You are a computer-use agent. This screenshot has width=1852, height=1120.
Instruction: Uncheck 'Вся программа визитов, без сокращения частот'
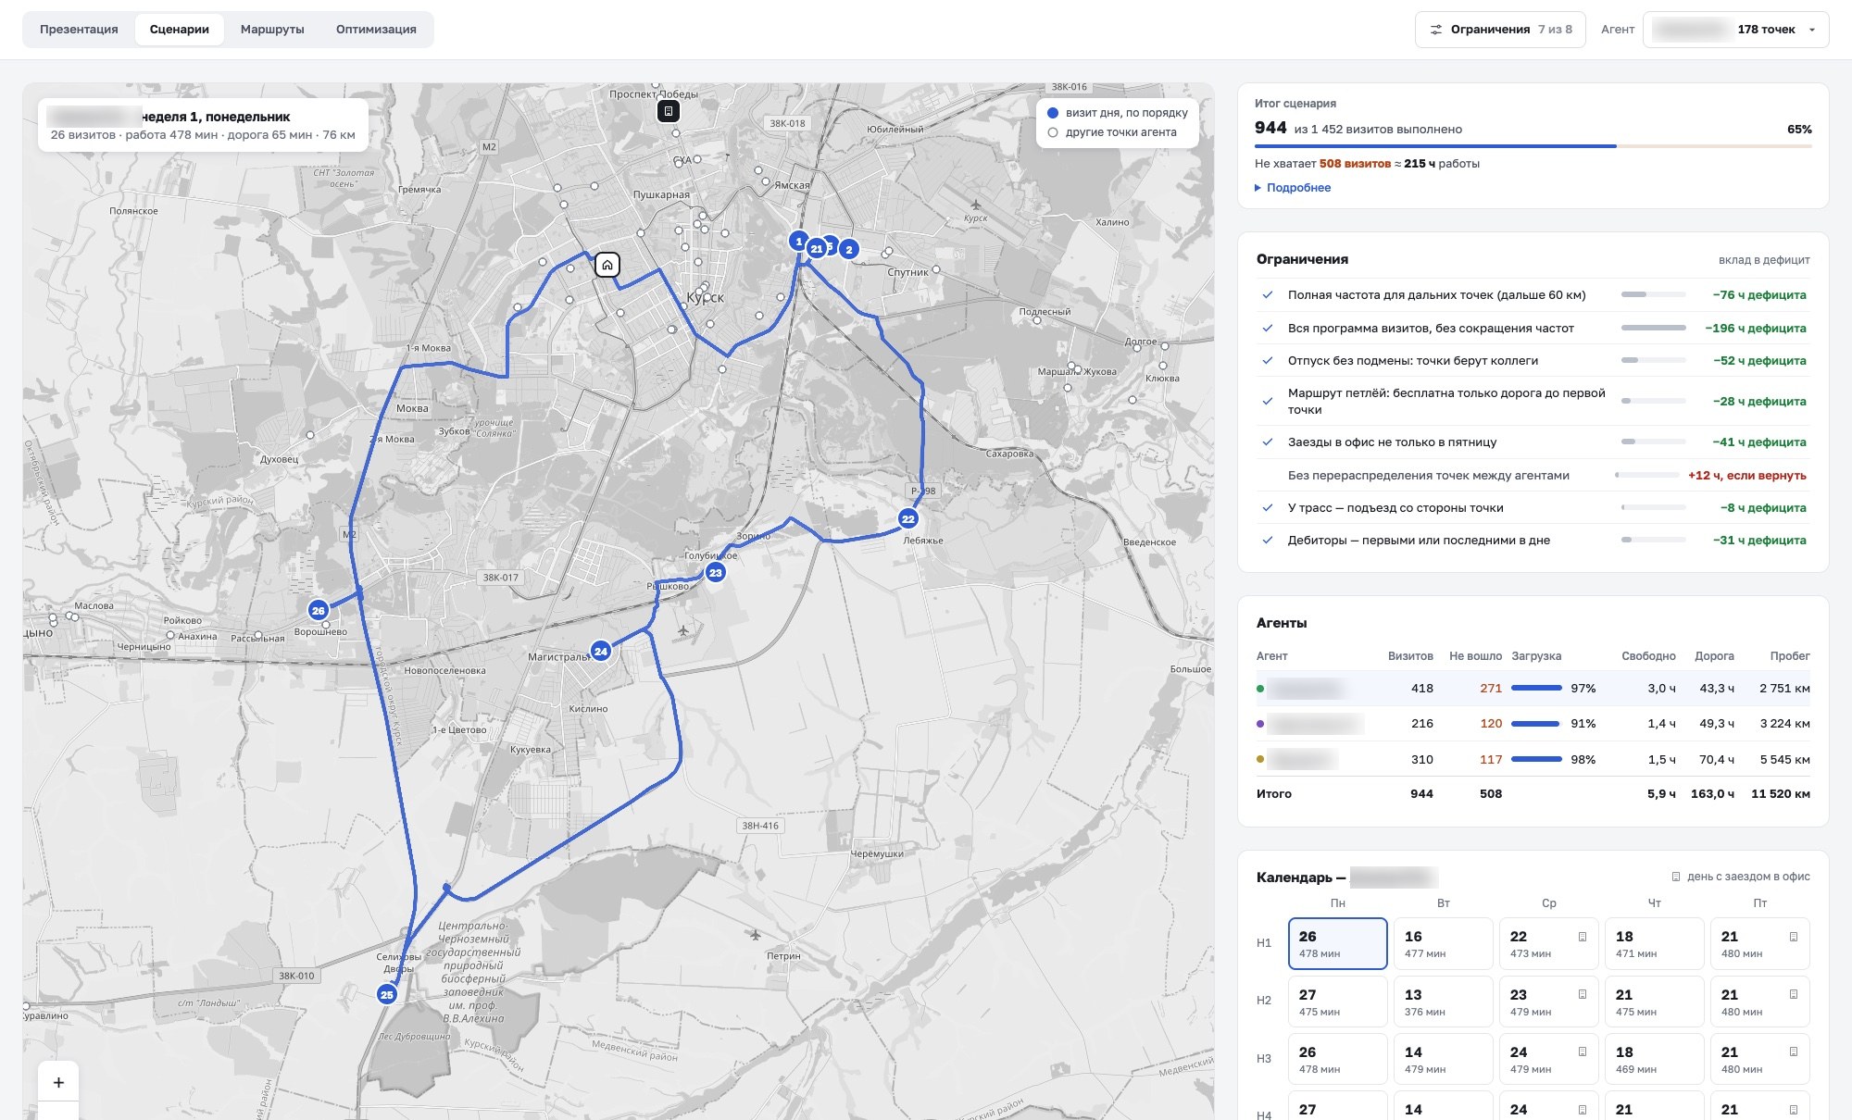click(x=1268, y=328)
